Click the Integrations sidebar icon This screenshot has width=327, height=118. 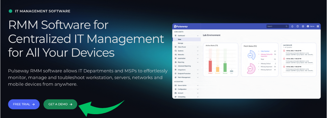176,70
